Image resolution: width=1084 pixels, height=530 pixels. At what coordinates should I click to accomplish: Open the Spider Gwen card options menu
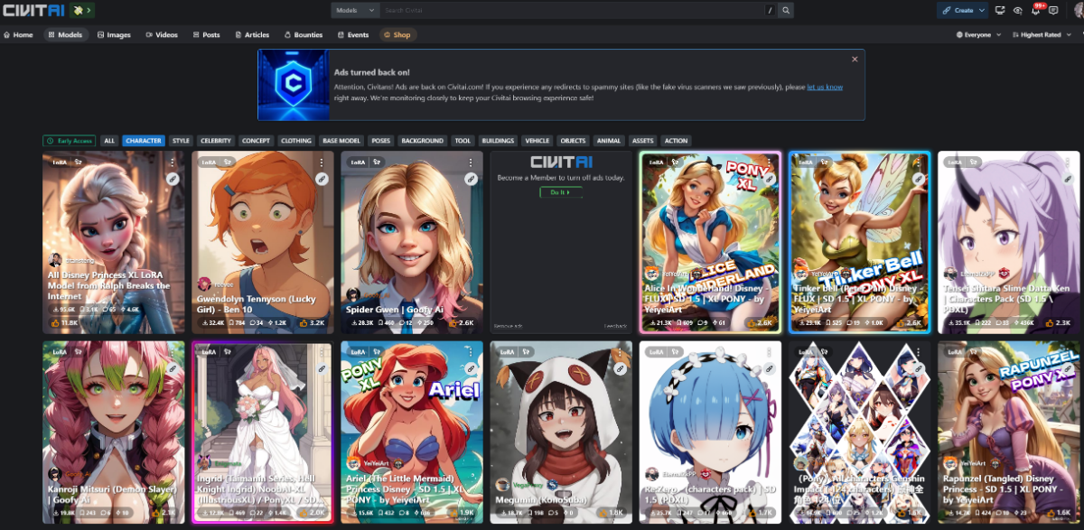click(x=470, y=163)
